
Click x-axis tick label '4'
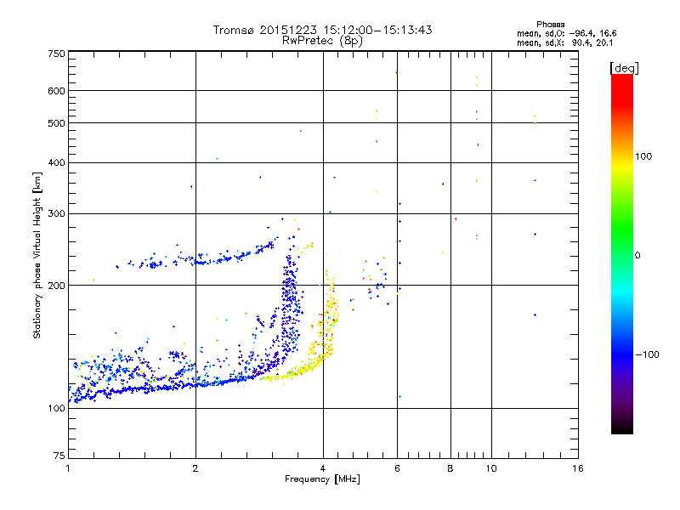point(323,468)
